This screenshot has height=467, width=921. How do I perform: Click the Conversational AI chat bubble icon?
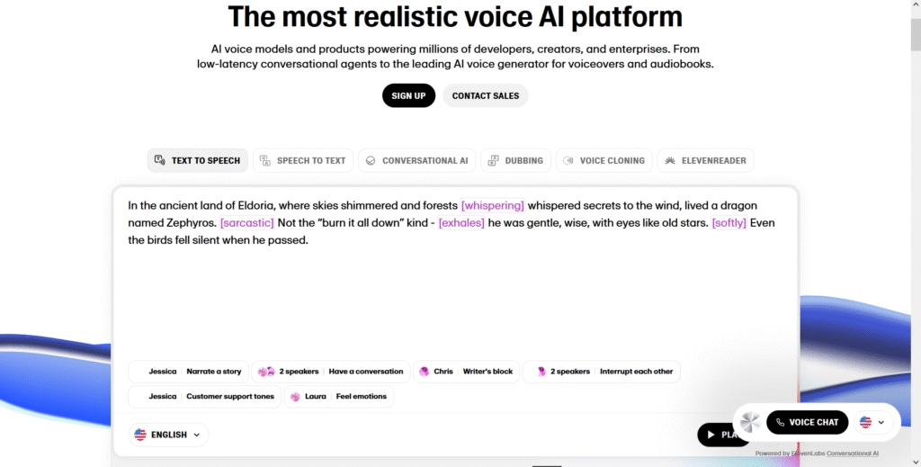click(371, 160)
